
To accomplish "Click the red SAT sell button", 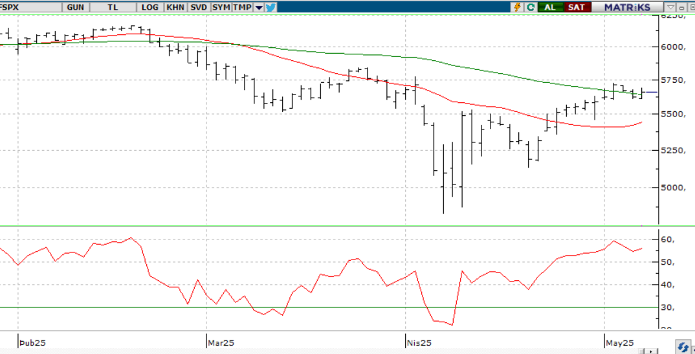I will click(x=577, y=7).
